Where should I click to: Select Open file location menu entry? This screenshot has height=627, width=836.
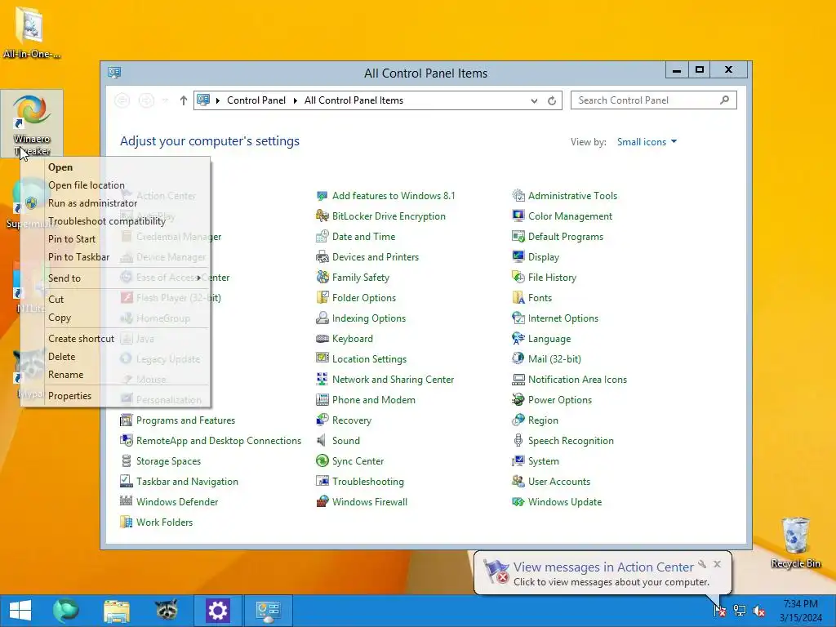click(x=127, y=185)
